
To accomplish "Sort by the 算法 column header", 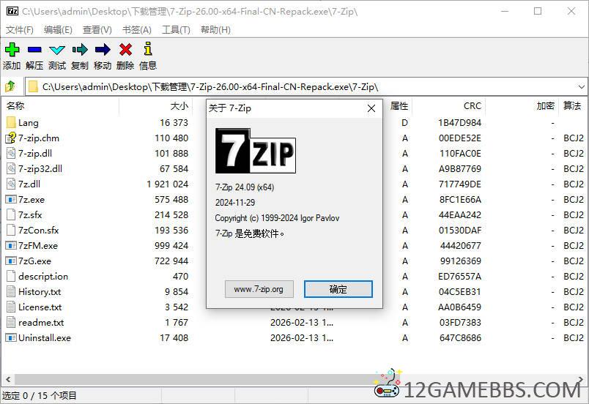I will pyautogui.click(x=572, y=106).
